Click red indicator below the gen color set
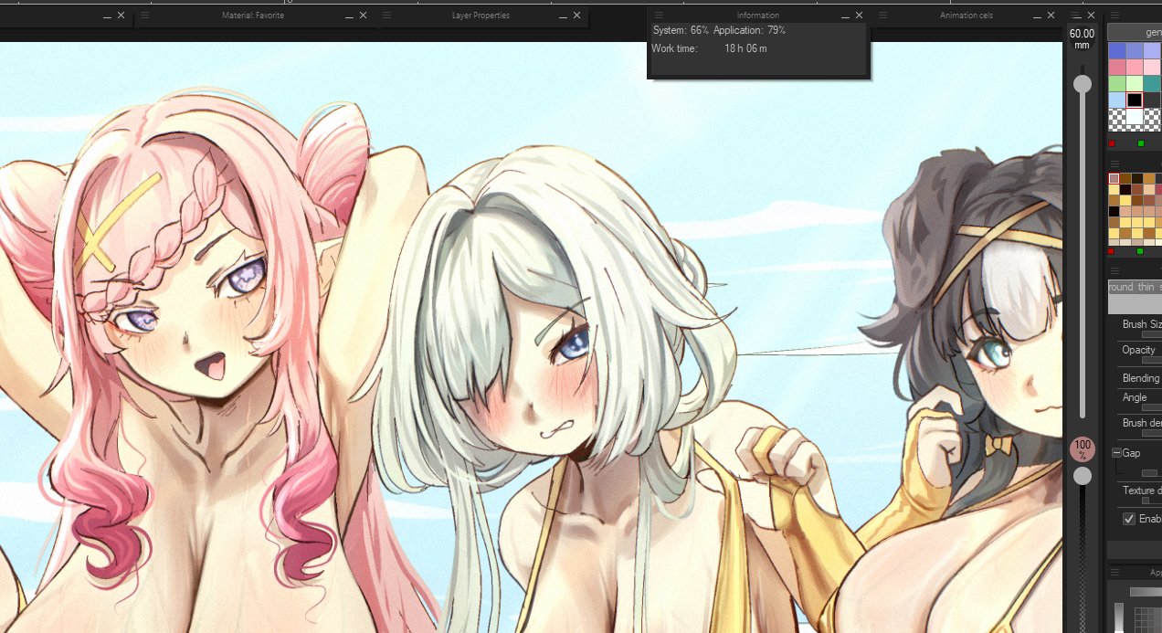Image resolution: width=1162 pixels, height=633 pixels. 1112,143
